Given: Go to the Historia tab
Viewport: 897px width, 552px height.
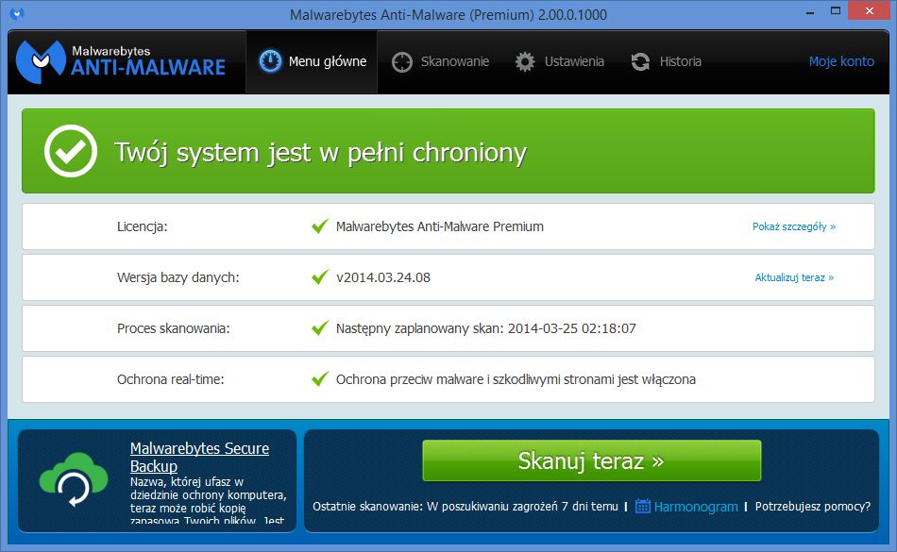Looking at the screenshot, I should pyautogui.click(x=666, y=61).
